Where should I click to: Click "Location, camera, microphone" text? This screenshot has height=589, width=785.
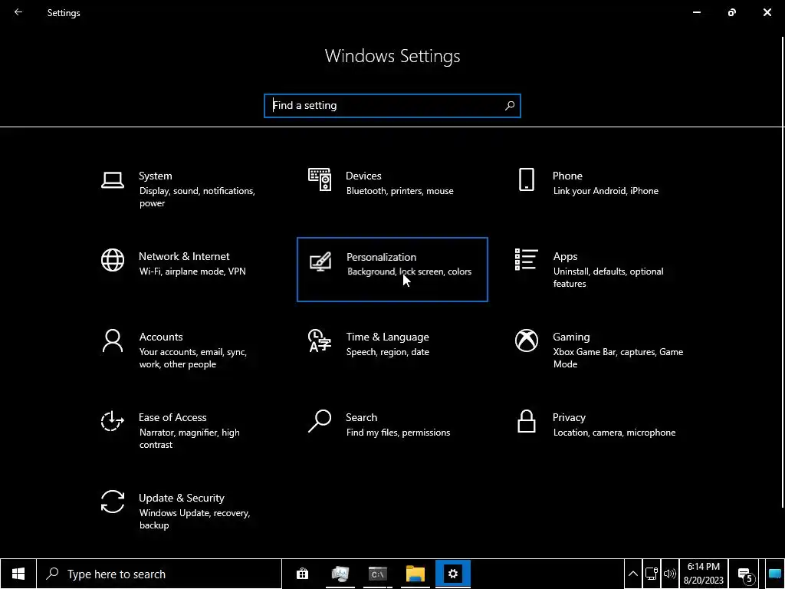coord(614,433)
